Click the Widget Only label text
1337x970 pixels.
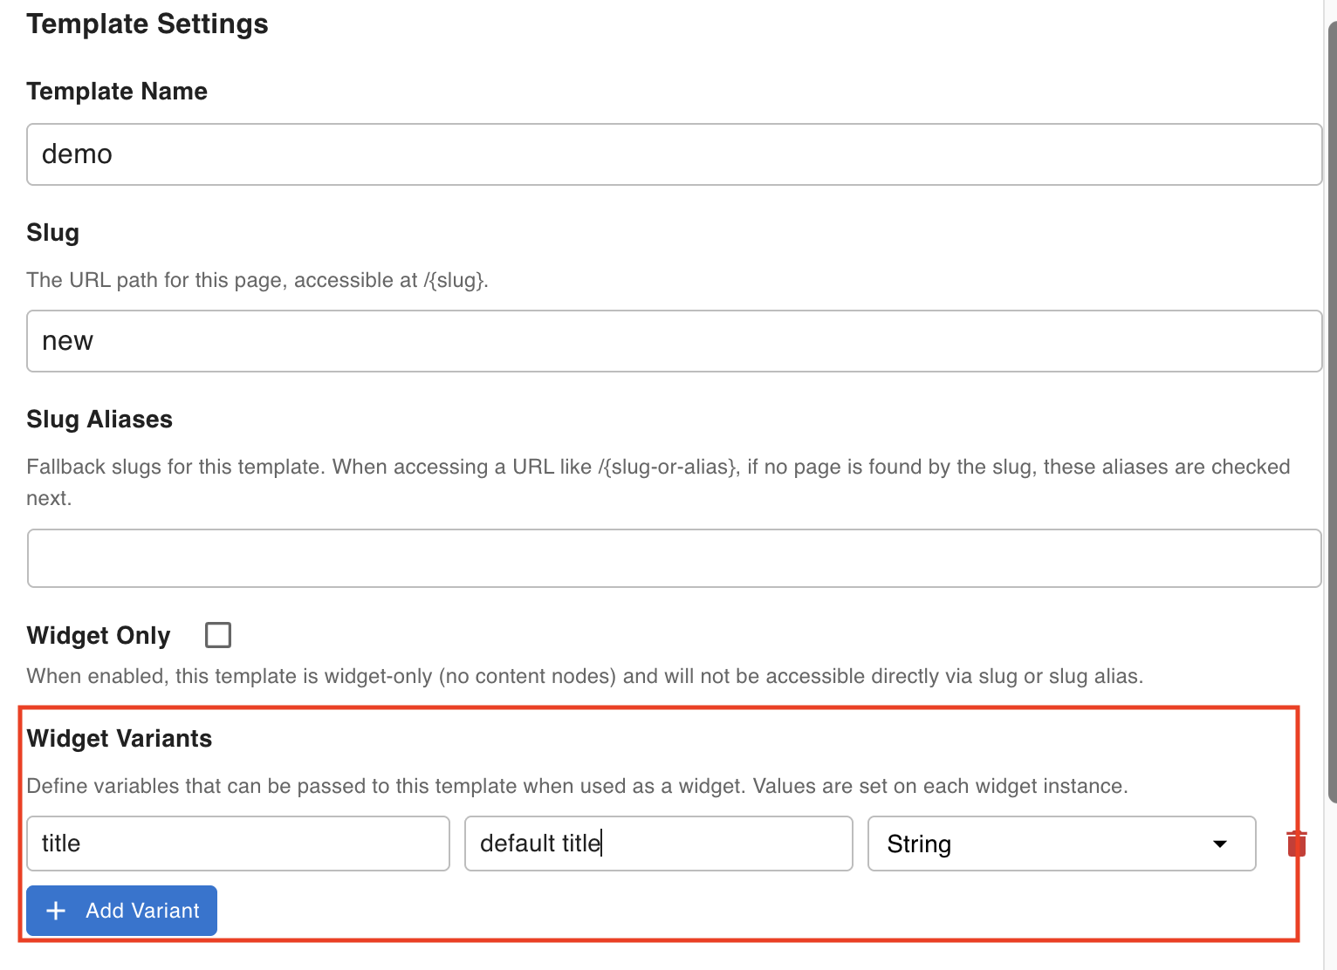point(99,636)
